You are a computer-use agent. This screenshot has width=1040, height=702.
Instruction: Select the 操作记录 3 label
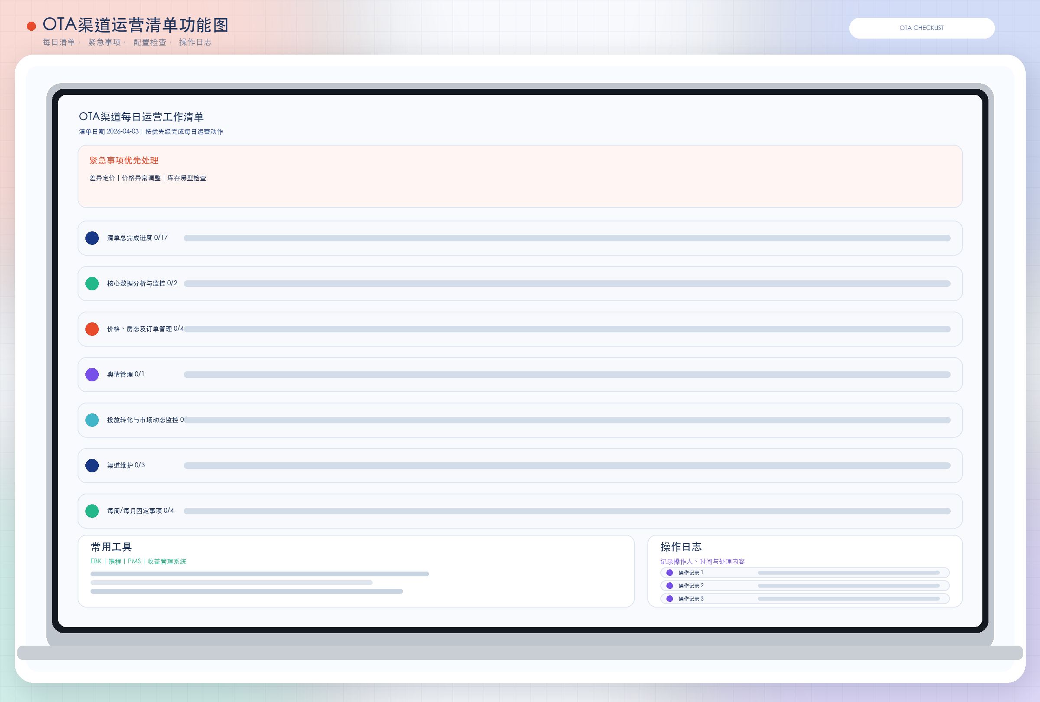point(691,598)
